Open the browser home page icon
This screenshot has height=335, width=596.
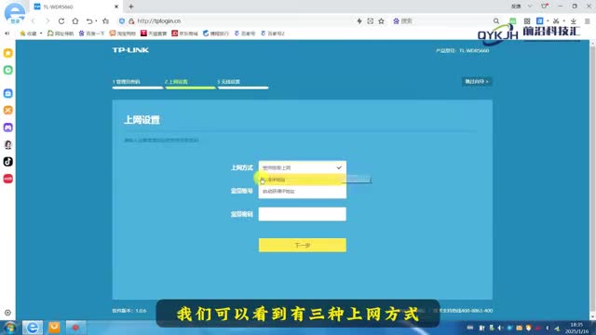75,21
